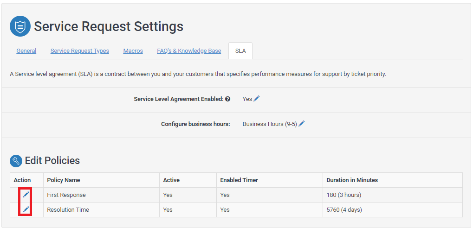The height and width of the screenshot is (228, 473).
Task: Select the First Response policy name cell
Action: [101, 195]
